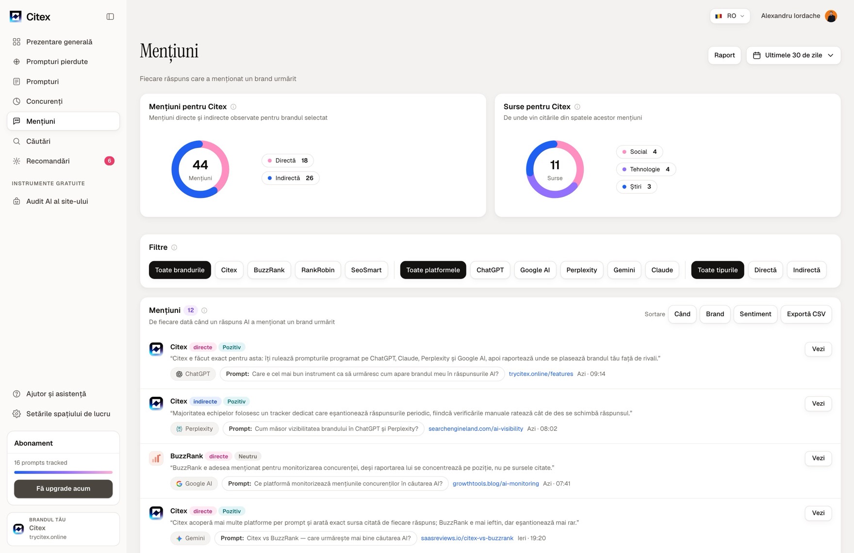Filter mentions by the ChatGPT platform
Screen dimensions: 854x553
(490, 270)
